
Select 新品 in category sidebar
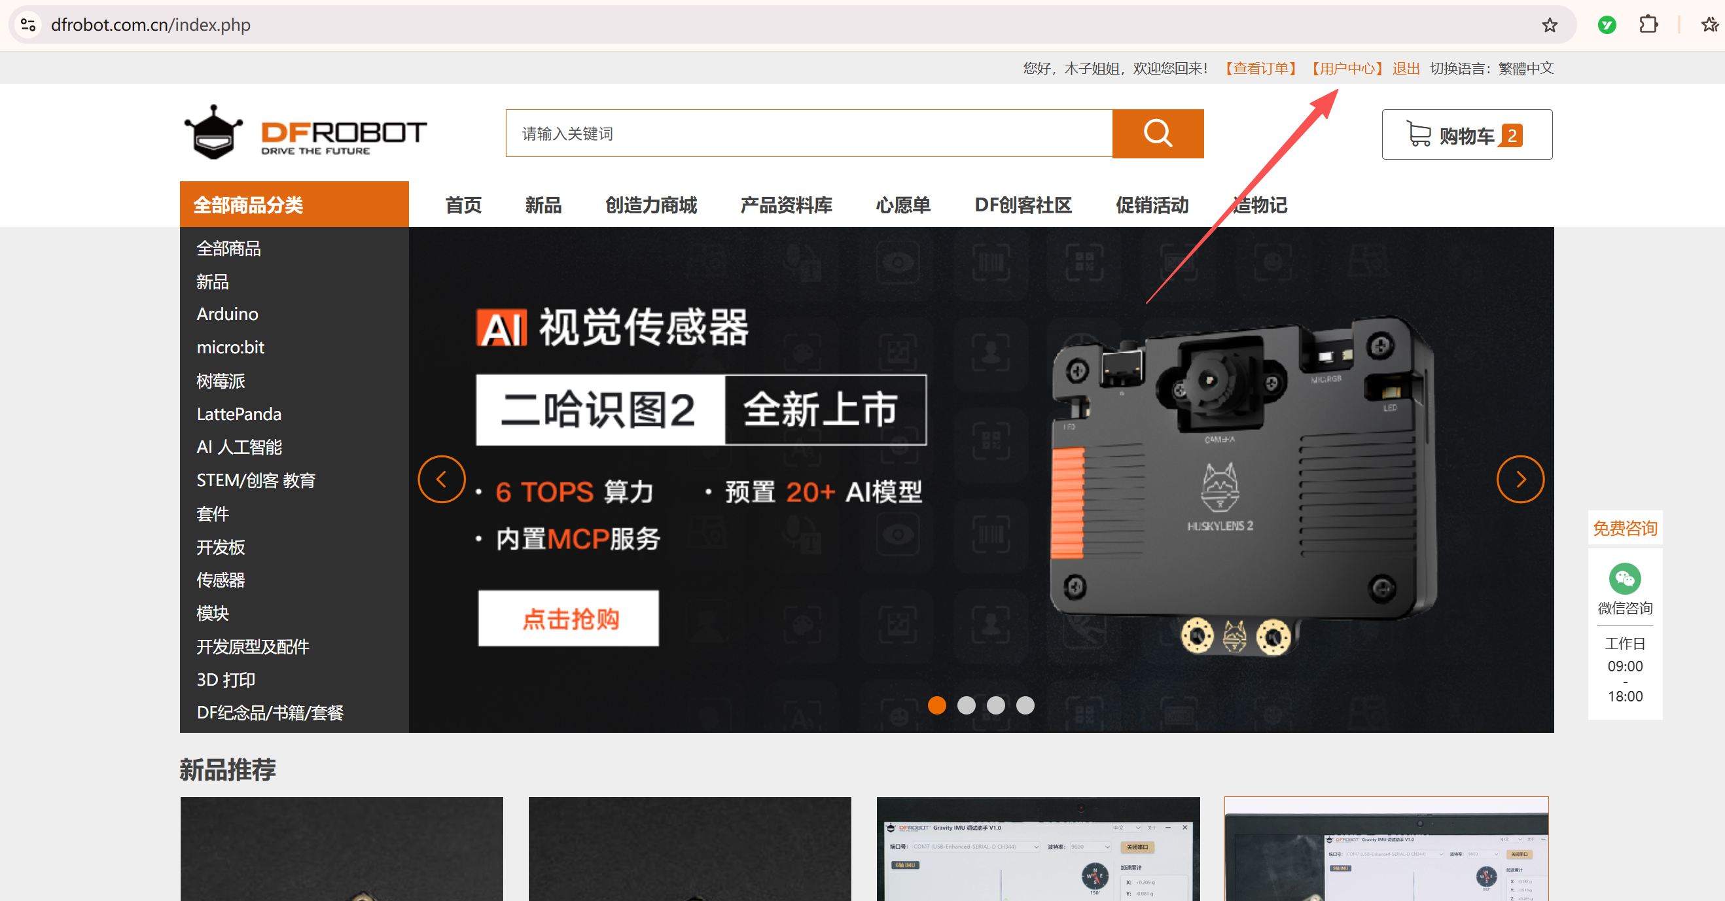212,282
